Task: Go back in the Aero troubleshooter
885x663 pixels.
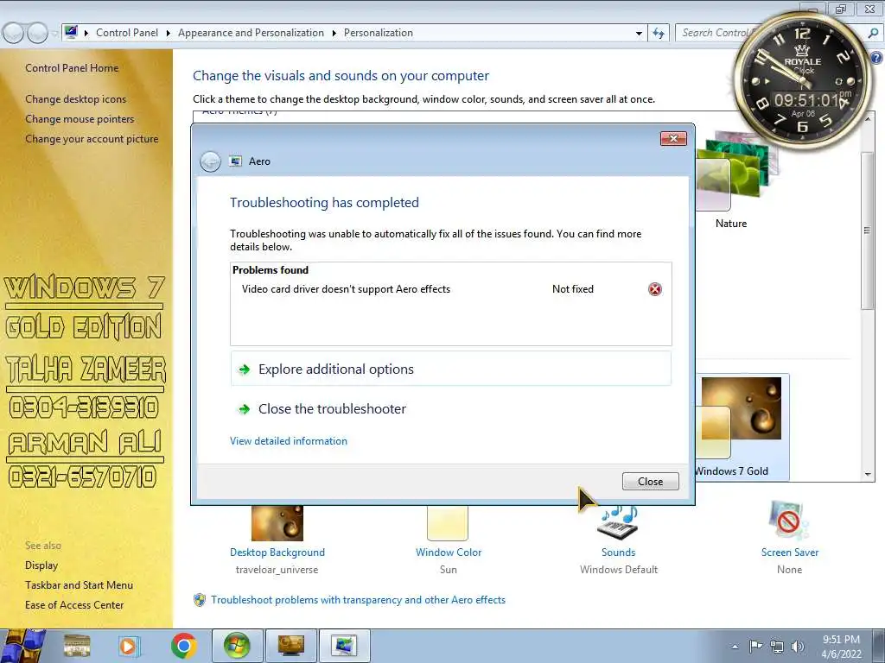Action: click(x=211, y=161)
